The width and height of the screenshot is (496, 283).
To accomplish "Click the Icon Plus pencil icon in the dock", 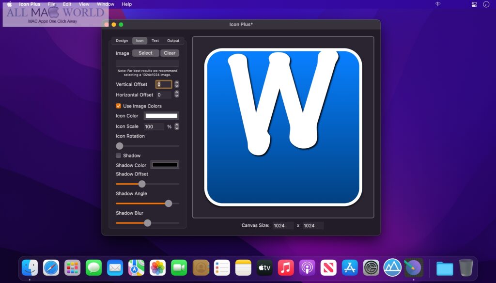I will pos(414,268).
